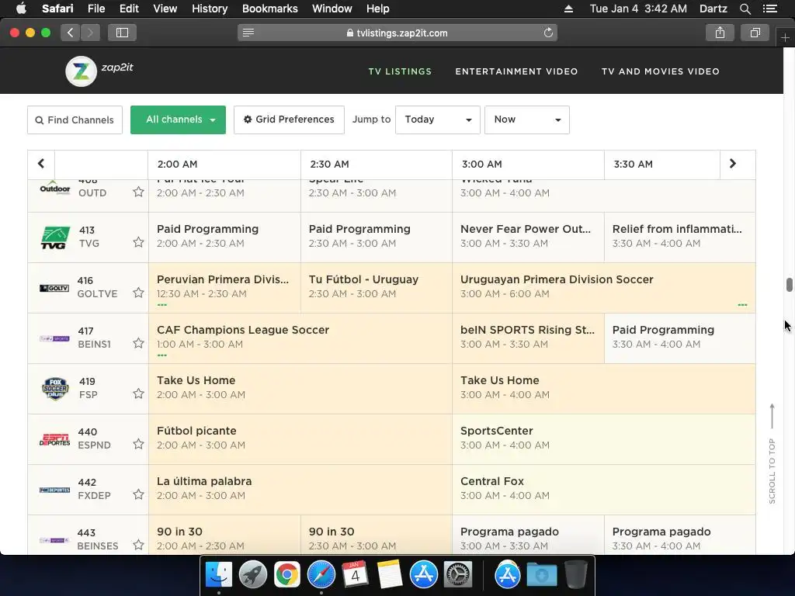Viewport: 795px width, 596px height.
Task: Open the TVG channel logo
Action: [55, 237]
